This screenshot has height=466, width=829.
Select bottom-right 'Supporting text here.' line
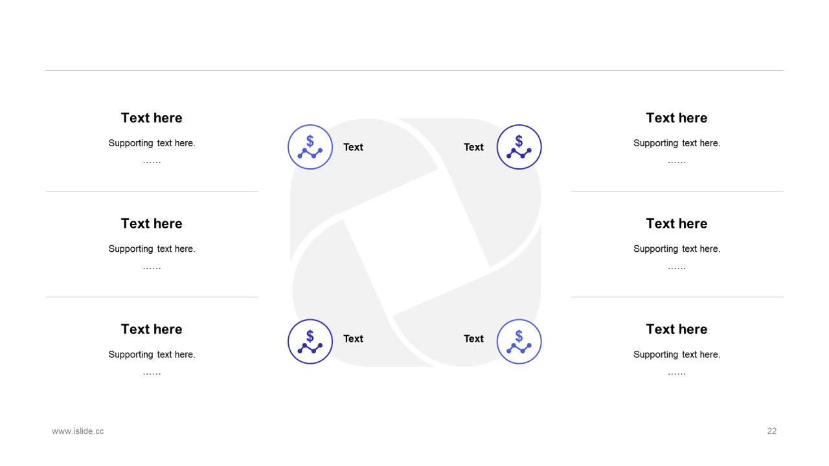click(x=677, y=354)
